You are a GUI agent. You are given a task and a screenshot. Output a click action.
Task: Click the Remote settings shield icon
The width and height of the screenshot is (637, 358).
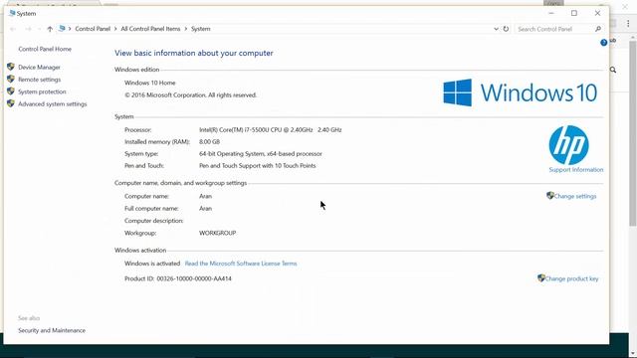pyautogui.click(x=11, y=79)
